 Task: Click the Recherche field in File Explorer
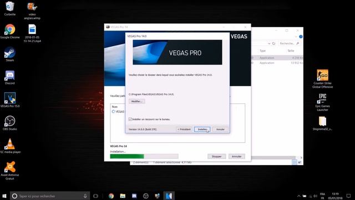290,43
